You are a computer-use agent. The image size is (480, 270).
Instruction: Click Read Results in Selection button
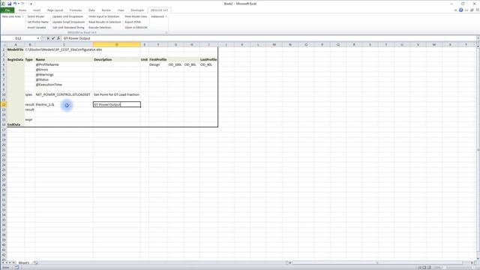(x=105, y=22)
